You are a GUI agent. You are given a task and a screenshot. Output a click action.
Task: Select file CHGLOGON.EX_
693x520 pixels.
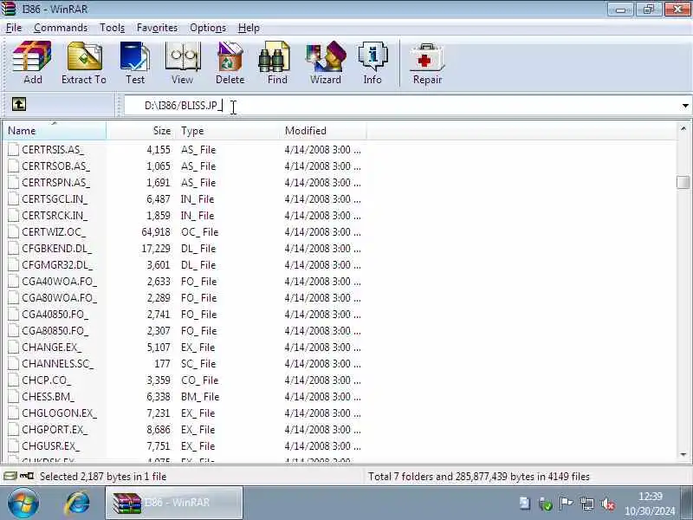coord(59,413)
